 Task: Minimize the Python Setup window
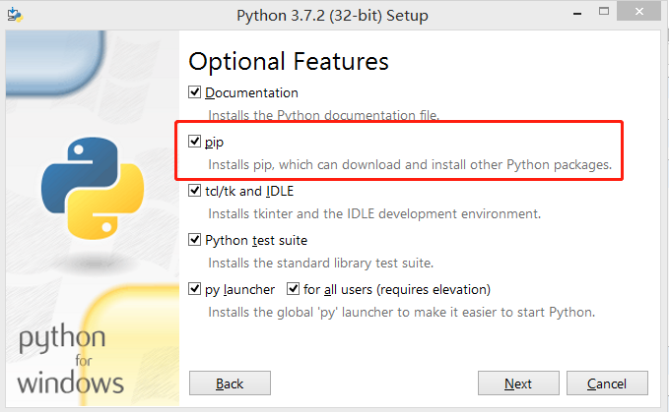(577, 13)
